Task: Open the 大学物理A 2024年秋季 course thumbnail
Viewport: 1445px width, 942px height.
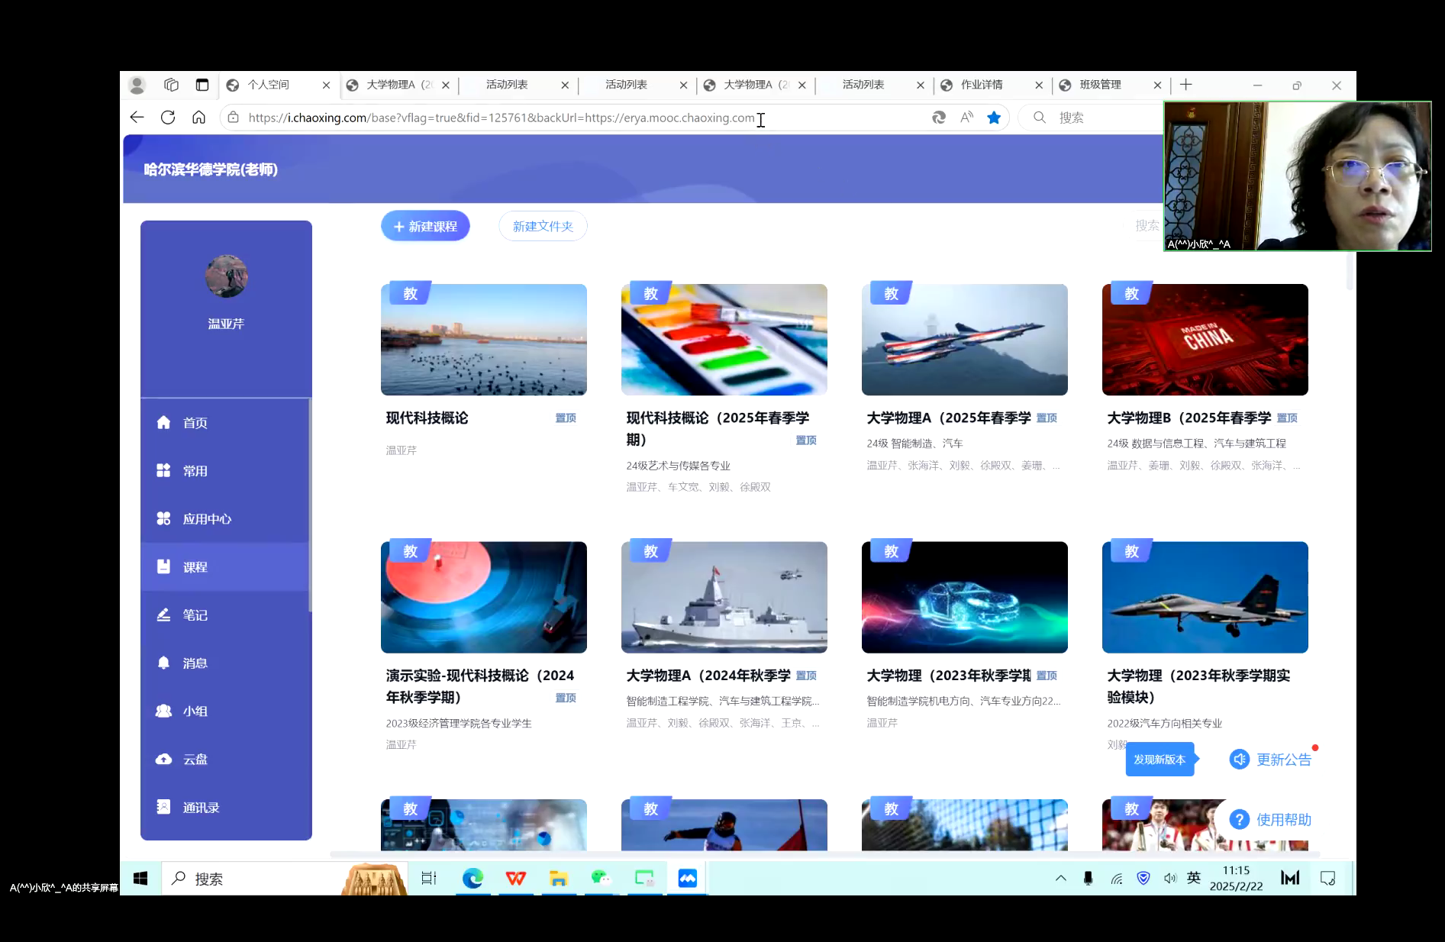Action: 724,598
